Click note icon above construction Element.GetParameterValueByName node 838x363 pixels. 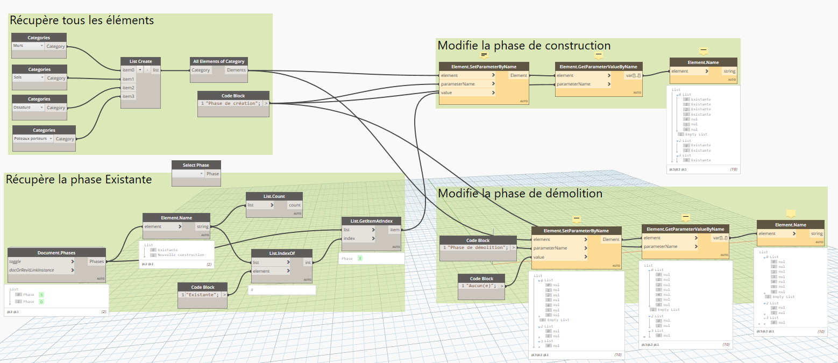[x=598, y=55]
